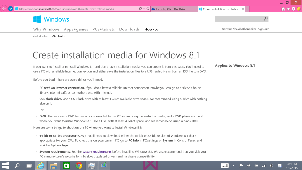
Task: Click the network signal tray icon
Action: [264, 166]
